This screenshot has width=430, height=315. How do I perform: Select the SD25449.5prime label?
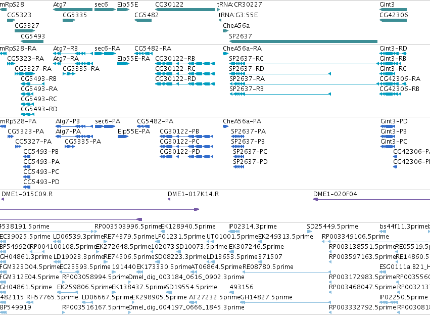pyautogui.click(x=332, y=227)
